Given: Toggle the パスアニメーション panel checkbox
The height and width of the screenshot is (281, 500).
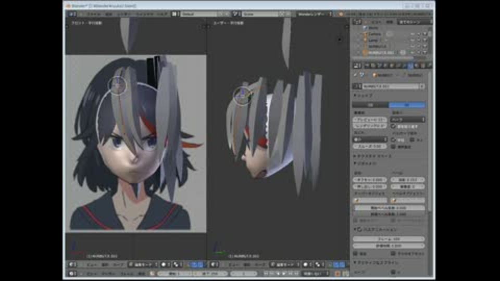Looking at the screenshot, I should pyautogui.click(x=359, y=229).
